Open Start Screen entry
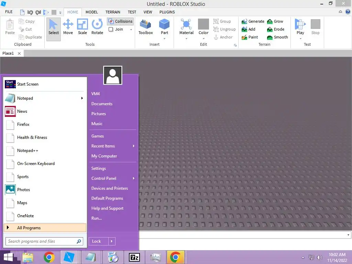Screen dimensions: 352x264 point(45,84)
